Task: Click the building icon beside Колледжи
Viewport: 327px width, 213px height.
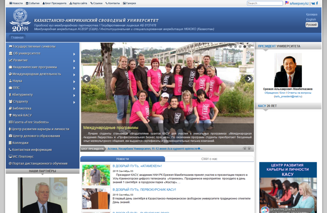Action: point(10,143)
